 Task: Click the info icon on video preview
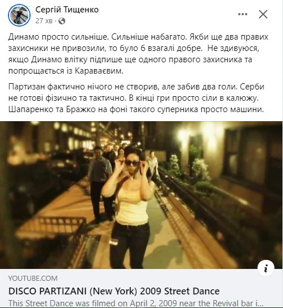click(266, 268)
